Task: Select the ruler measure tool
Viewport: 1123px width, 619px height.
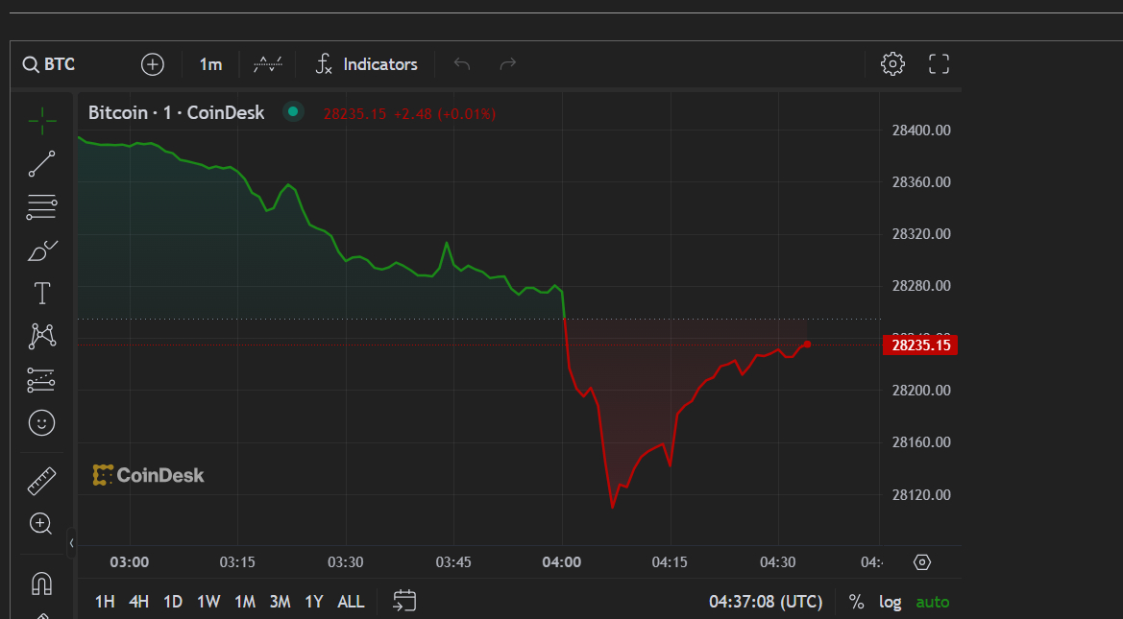Action: pyautogui.click(x=42, y=481)
